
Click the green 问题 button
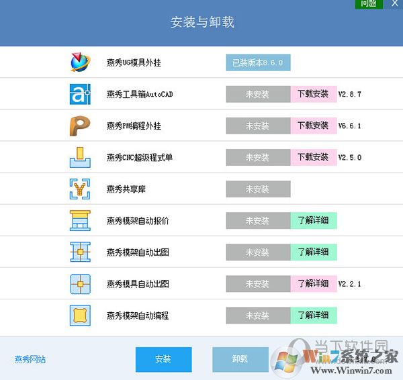(369, 3)
